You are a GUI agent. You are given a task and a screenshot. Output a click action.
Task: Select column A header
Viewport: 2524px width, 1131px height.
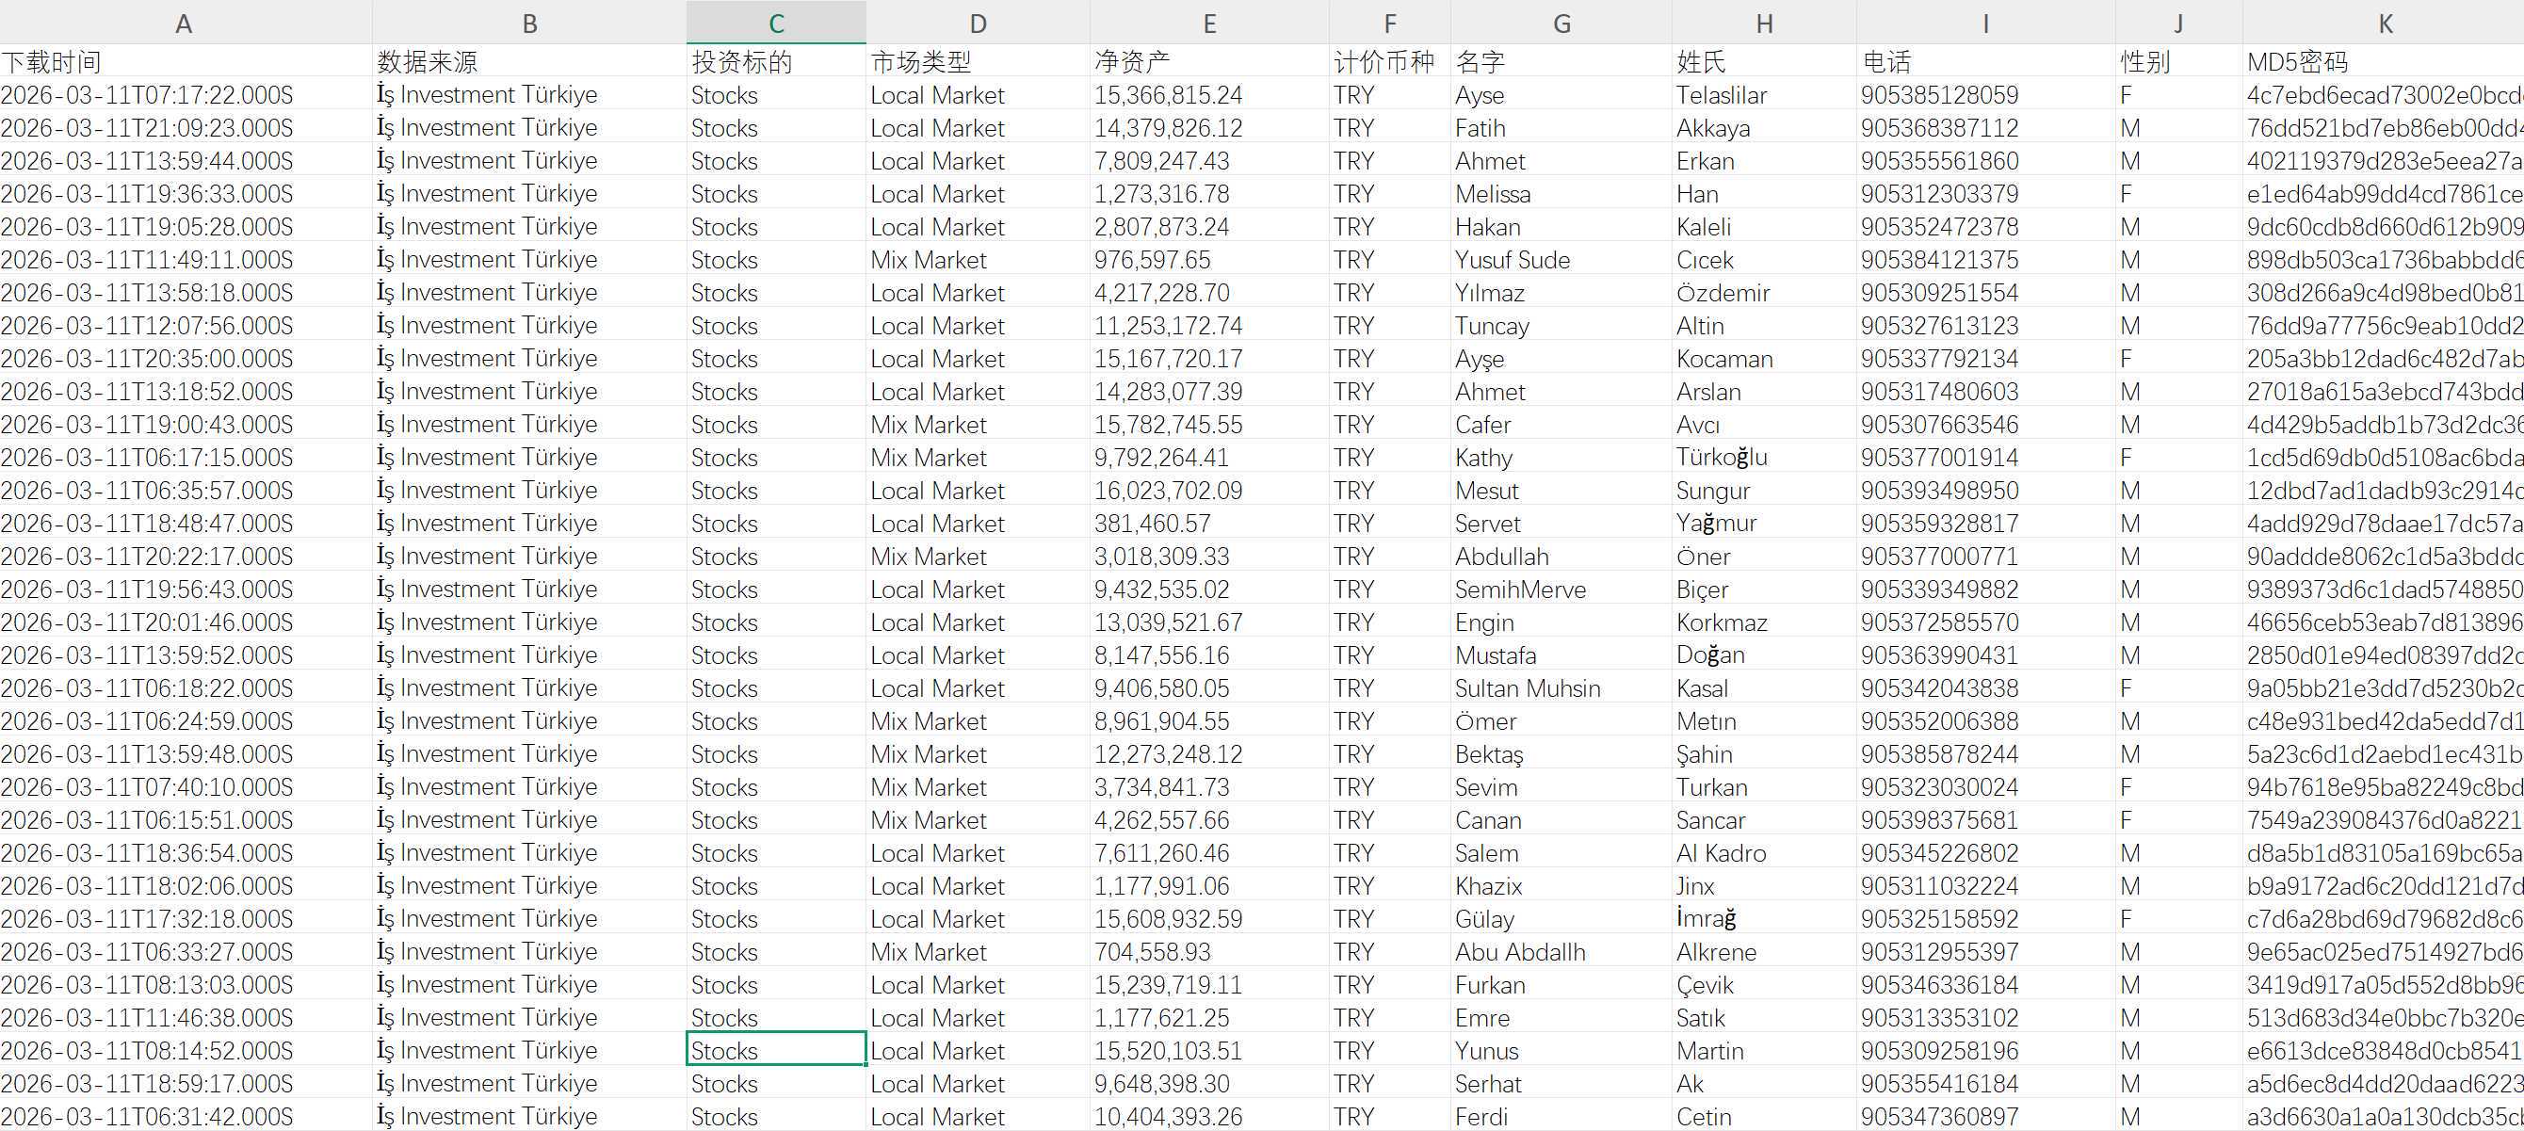pyautogui.click(x=185, y=23)
